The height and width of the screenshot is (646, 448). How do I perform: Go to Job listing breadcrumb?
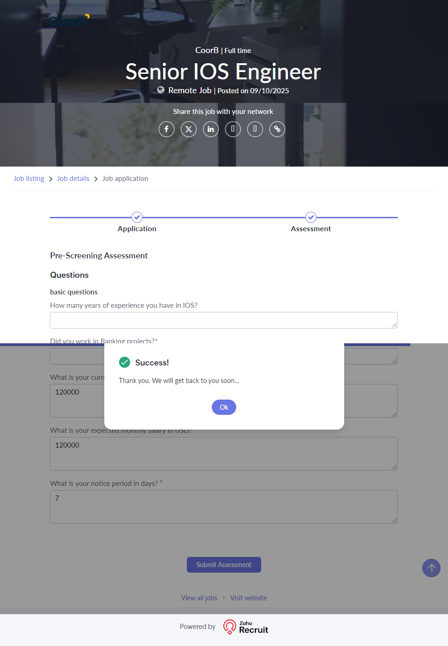point(29,179)
